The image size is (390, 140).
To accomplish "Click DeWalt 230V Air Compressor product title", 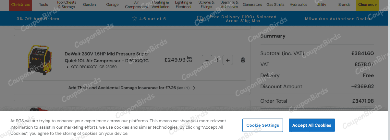I will [107, 57].
